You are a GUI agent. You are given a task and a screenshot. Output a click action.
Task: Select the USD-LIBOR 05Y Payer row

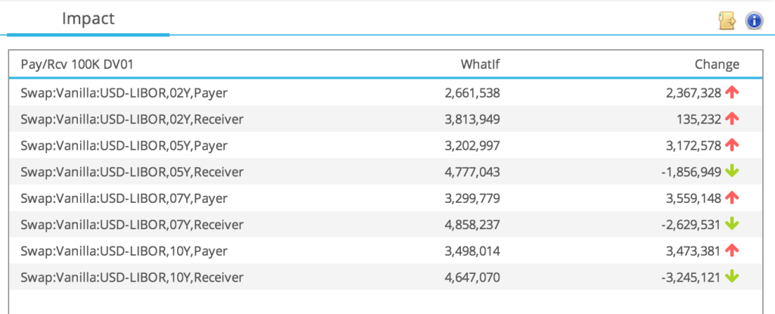[385, 145]
